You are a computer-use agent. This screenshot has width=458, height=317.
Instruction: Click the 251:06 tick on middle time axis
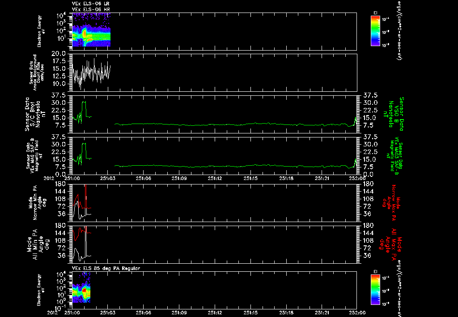144,178
